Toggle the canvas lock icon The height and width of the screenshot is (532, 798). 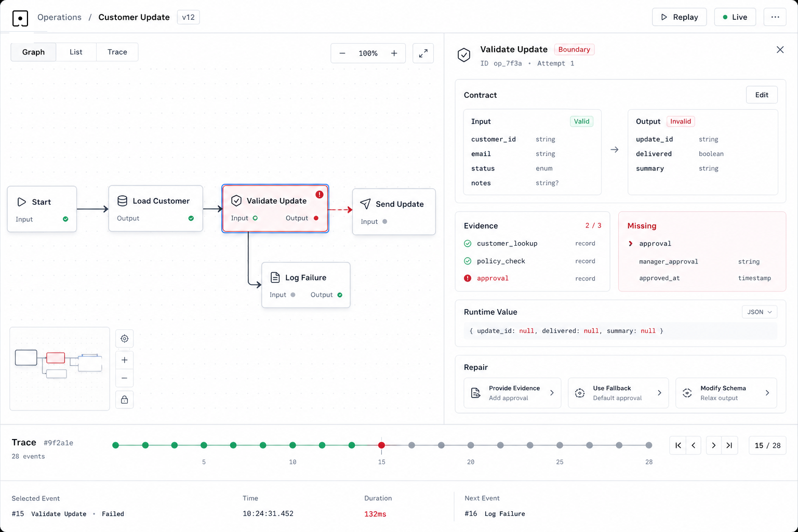click(125, 400)
